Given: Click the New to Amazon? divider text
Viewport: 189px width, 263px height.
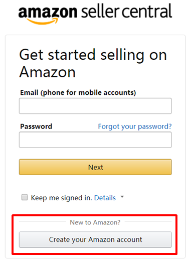Looking at the screenshot, I should (x=95, y=222).
